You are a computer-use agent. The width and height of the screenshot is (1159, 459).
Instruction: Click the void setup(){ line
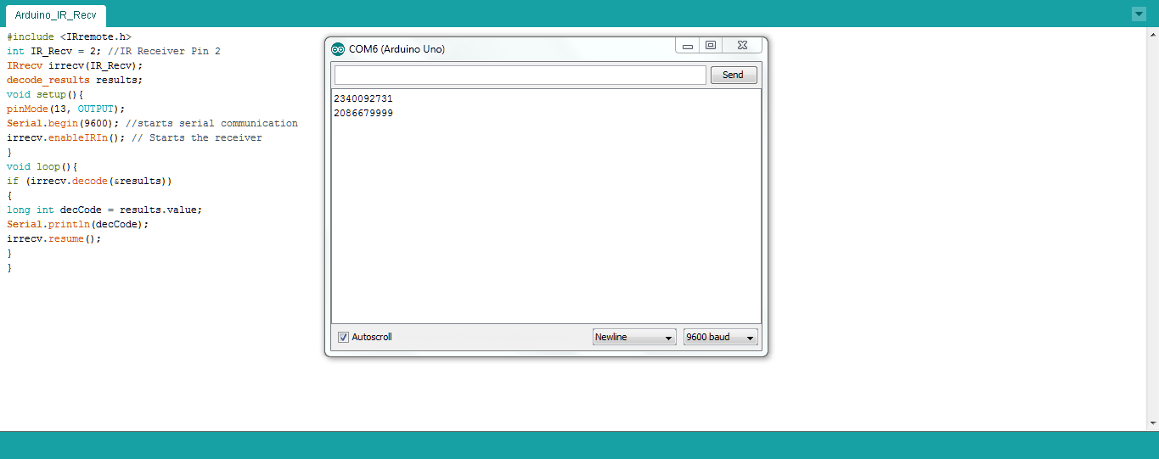(x=45, y=94)
